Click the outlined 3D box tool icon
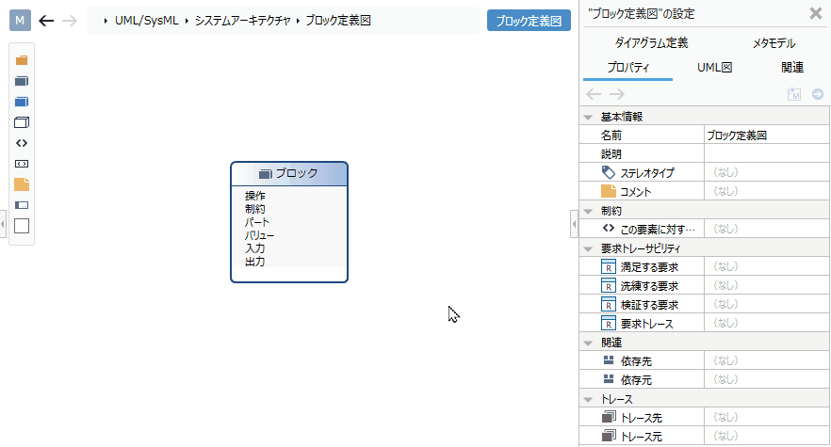This screenshot has width=831, height=447. [x=22, y=122]
